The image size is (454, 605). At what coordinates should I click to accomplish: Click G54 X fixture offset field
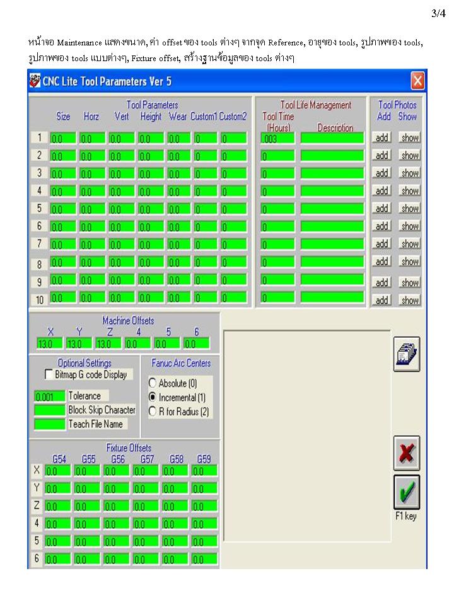pos(58,471)
